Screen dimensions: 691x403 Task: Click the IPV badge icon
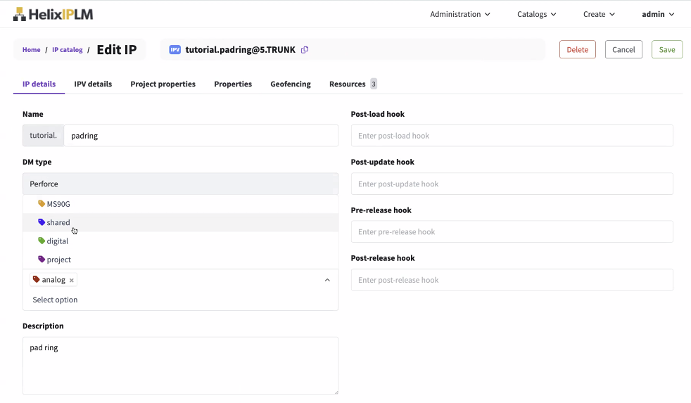pyautogui.click(x=175, y=50)
